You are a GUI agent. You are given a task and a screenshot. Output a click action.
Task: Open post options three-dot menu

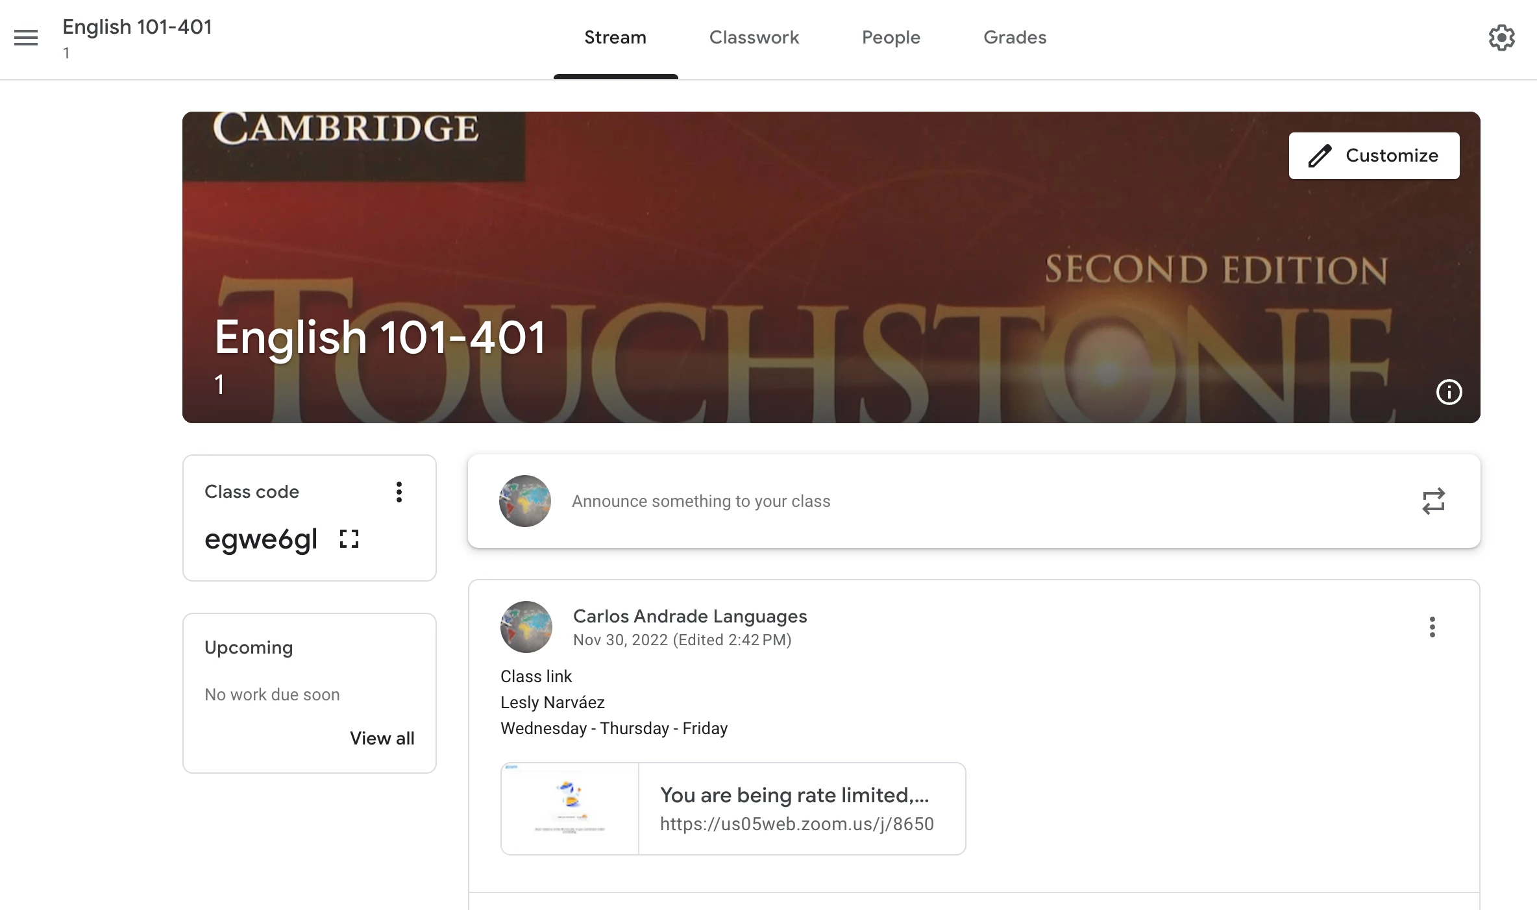(x=1432, y=627)
